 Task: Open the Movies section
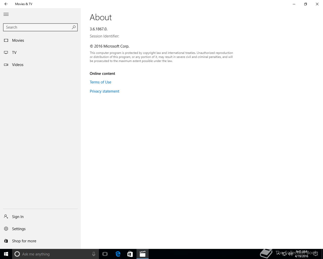pos(40,40)
